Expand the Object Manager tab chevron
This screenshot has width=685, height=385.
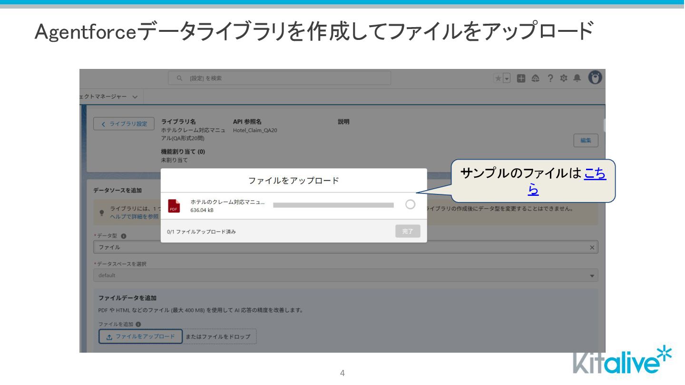pyautogui.click(x=135, y=97)
